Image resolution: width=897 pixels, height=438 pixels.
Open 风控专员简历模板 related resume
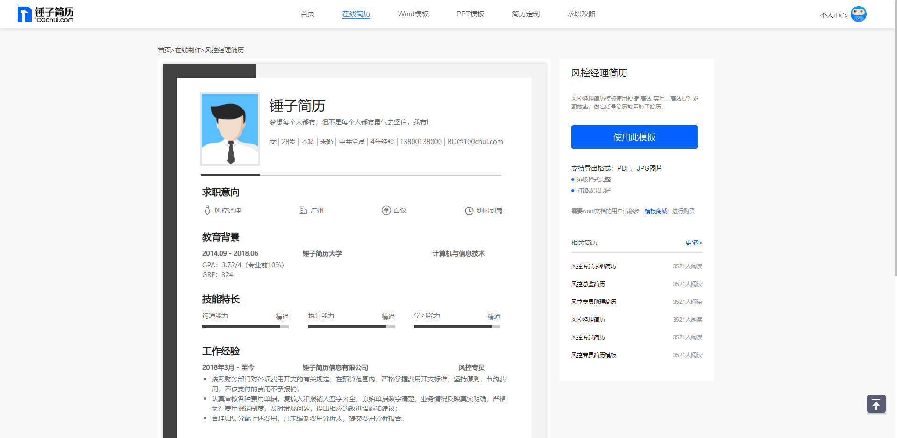pos(593,355)
